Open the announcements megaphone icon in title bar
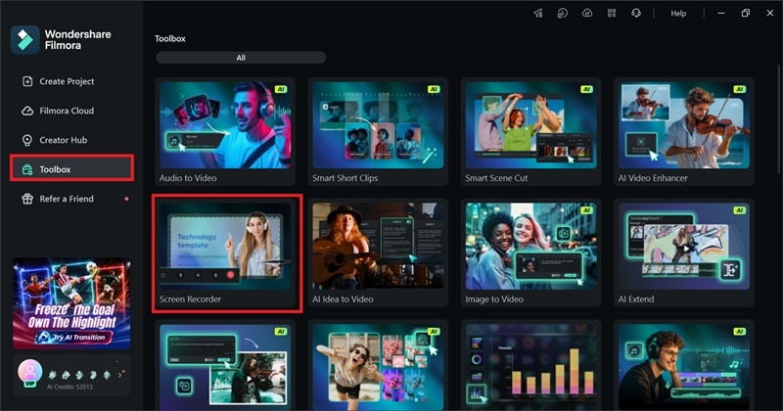Viewport: 783px width, 411px height. pos(538,14)
